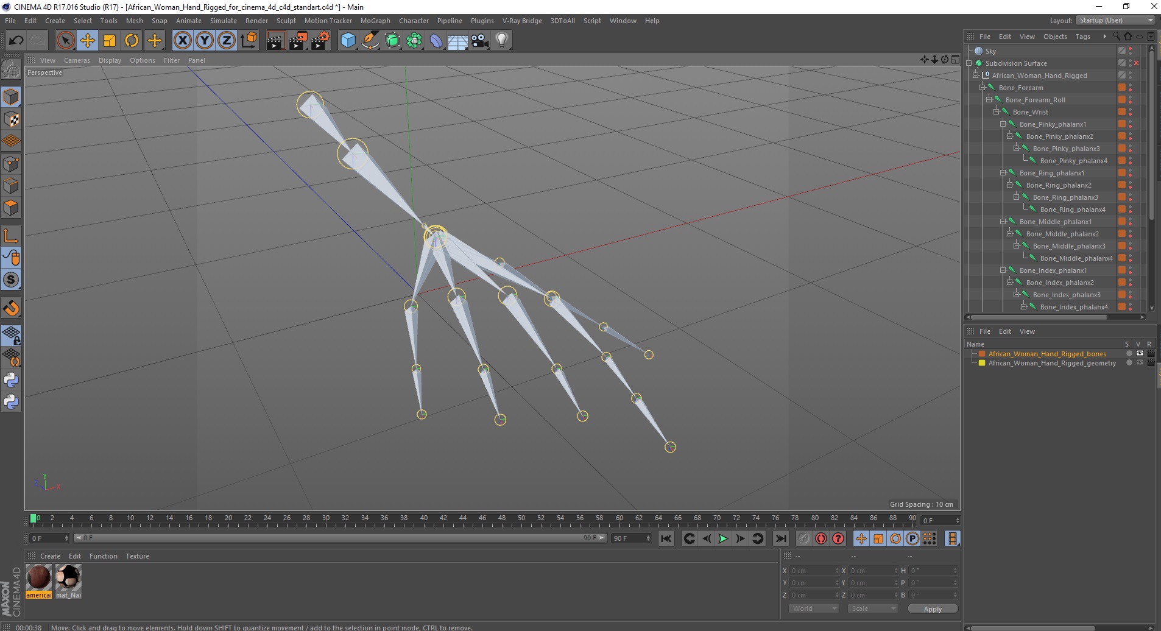Toggle Z axis lock
This screenshot has width=1161, height=631.
(227, 40)
